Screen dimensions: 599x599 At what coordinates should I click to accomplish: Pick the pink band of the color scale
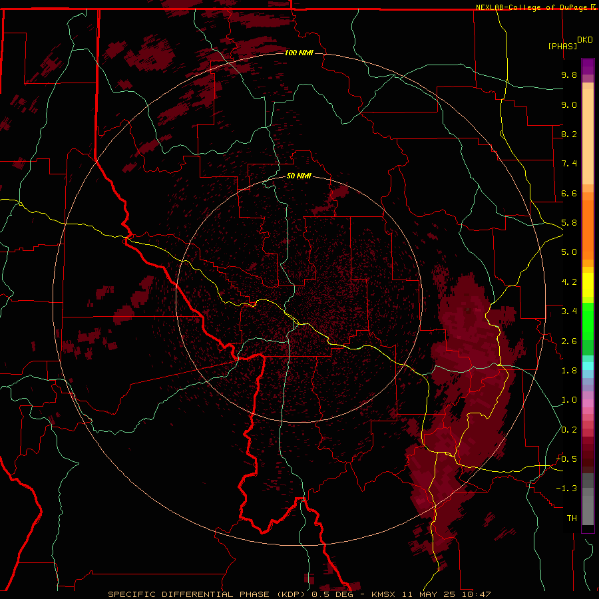588,403
